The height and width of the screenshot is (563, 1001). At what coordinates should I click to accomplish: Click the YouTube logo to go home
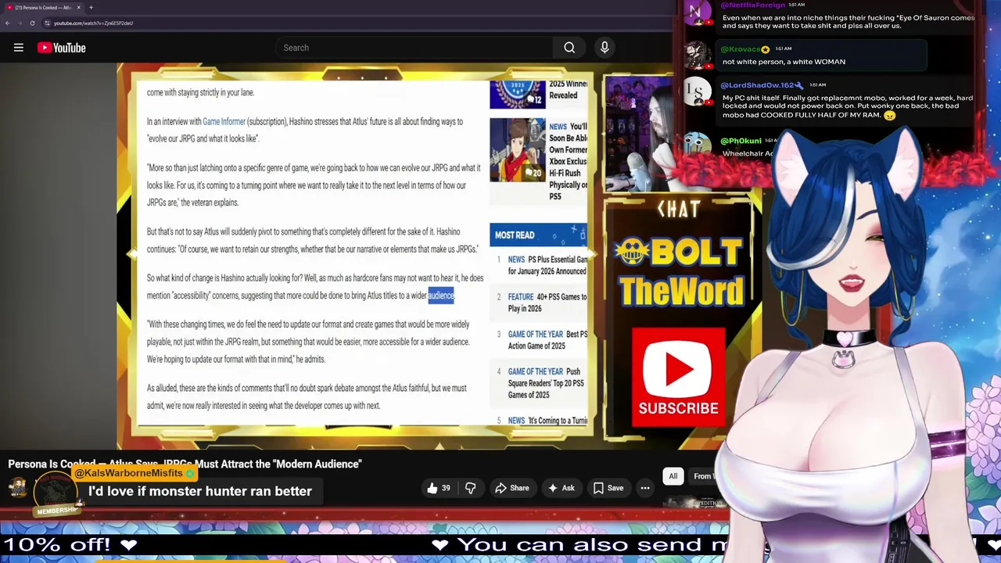[x=61, y=48]
